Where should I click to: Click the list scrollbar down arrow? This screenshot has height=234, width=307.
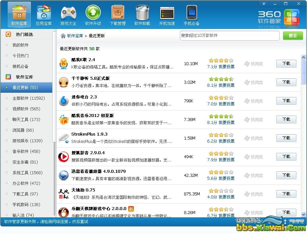point(303,215)
